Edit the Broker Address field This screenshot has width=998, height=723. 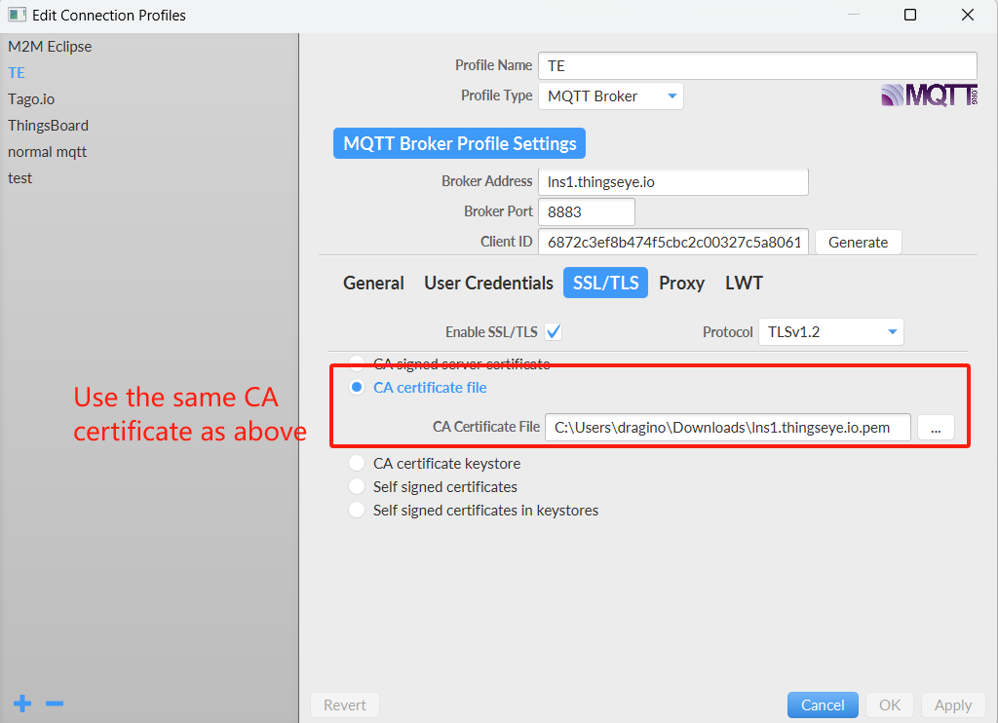click(x=673, y=182)
